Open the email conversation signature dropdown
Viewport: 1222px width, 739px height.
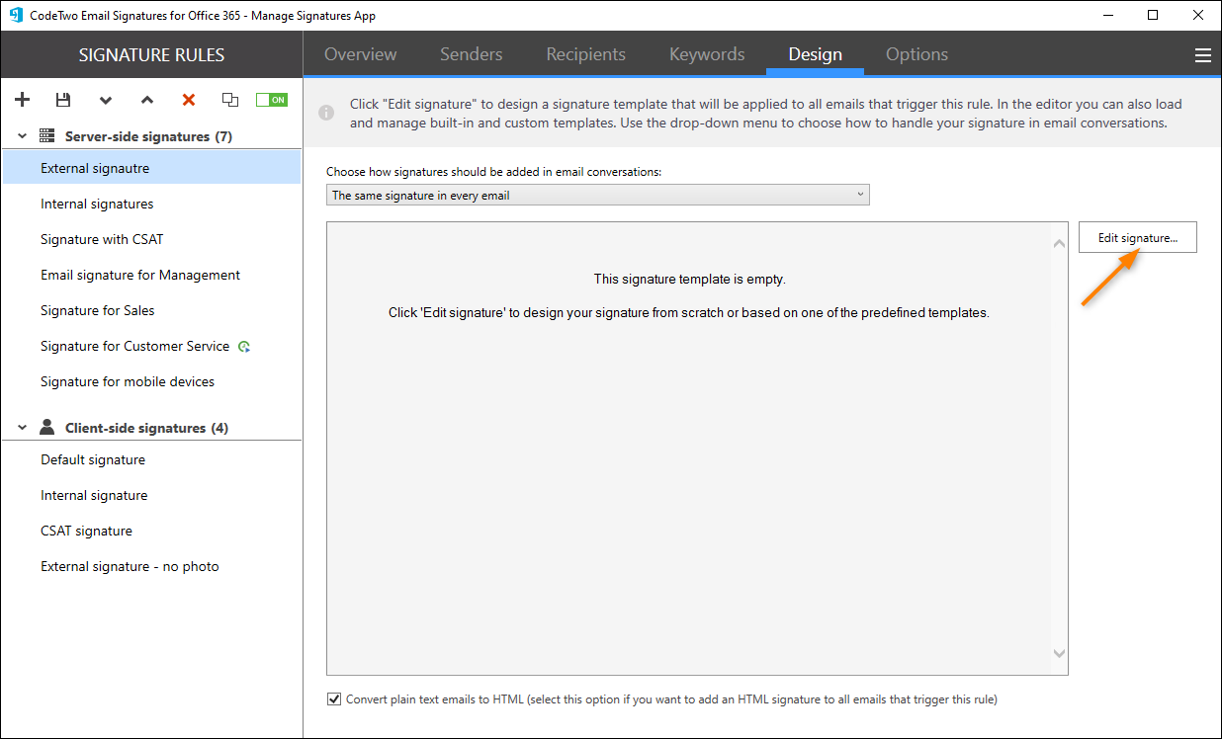tap(859, 194)
